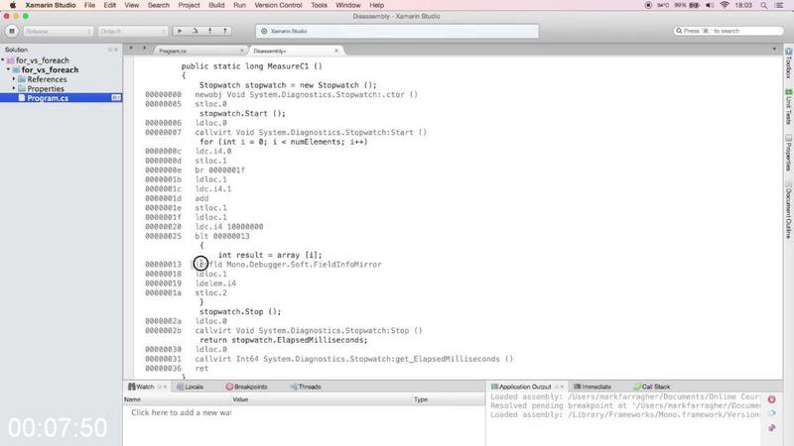Expand the References folder

point(14,79)
